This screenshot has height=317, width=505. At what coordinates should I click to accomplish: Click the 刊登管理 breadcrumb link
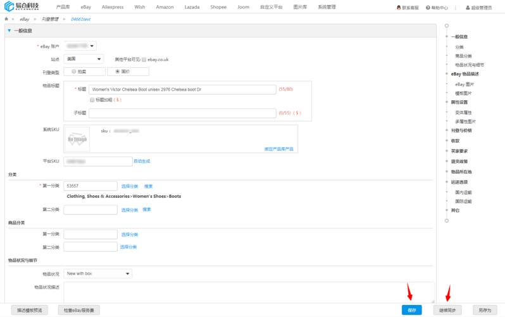click(50, 20)
